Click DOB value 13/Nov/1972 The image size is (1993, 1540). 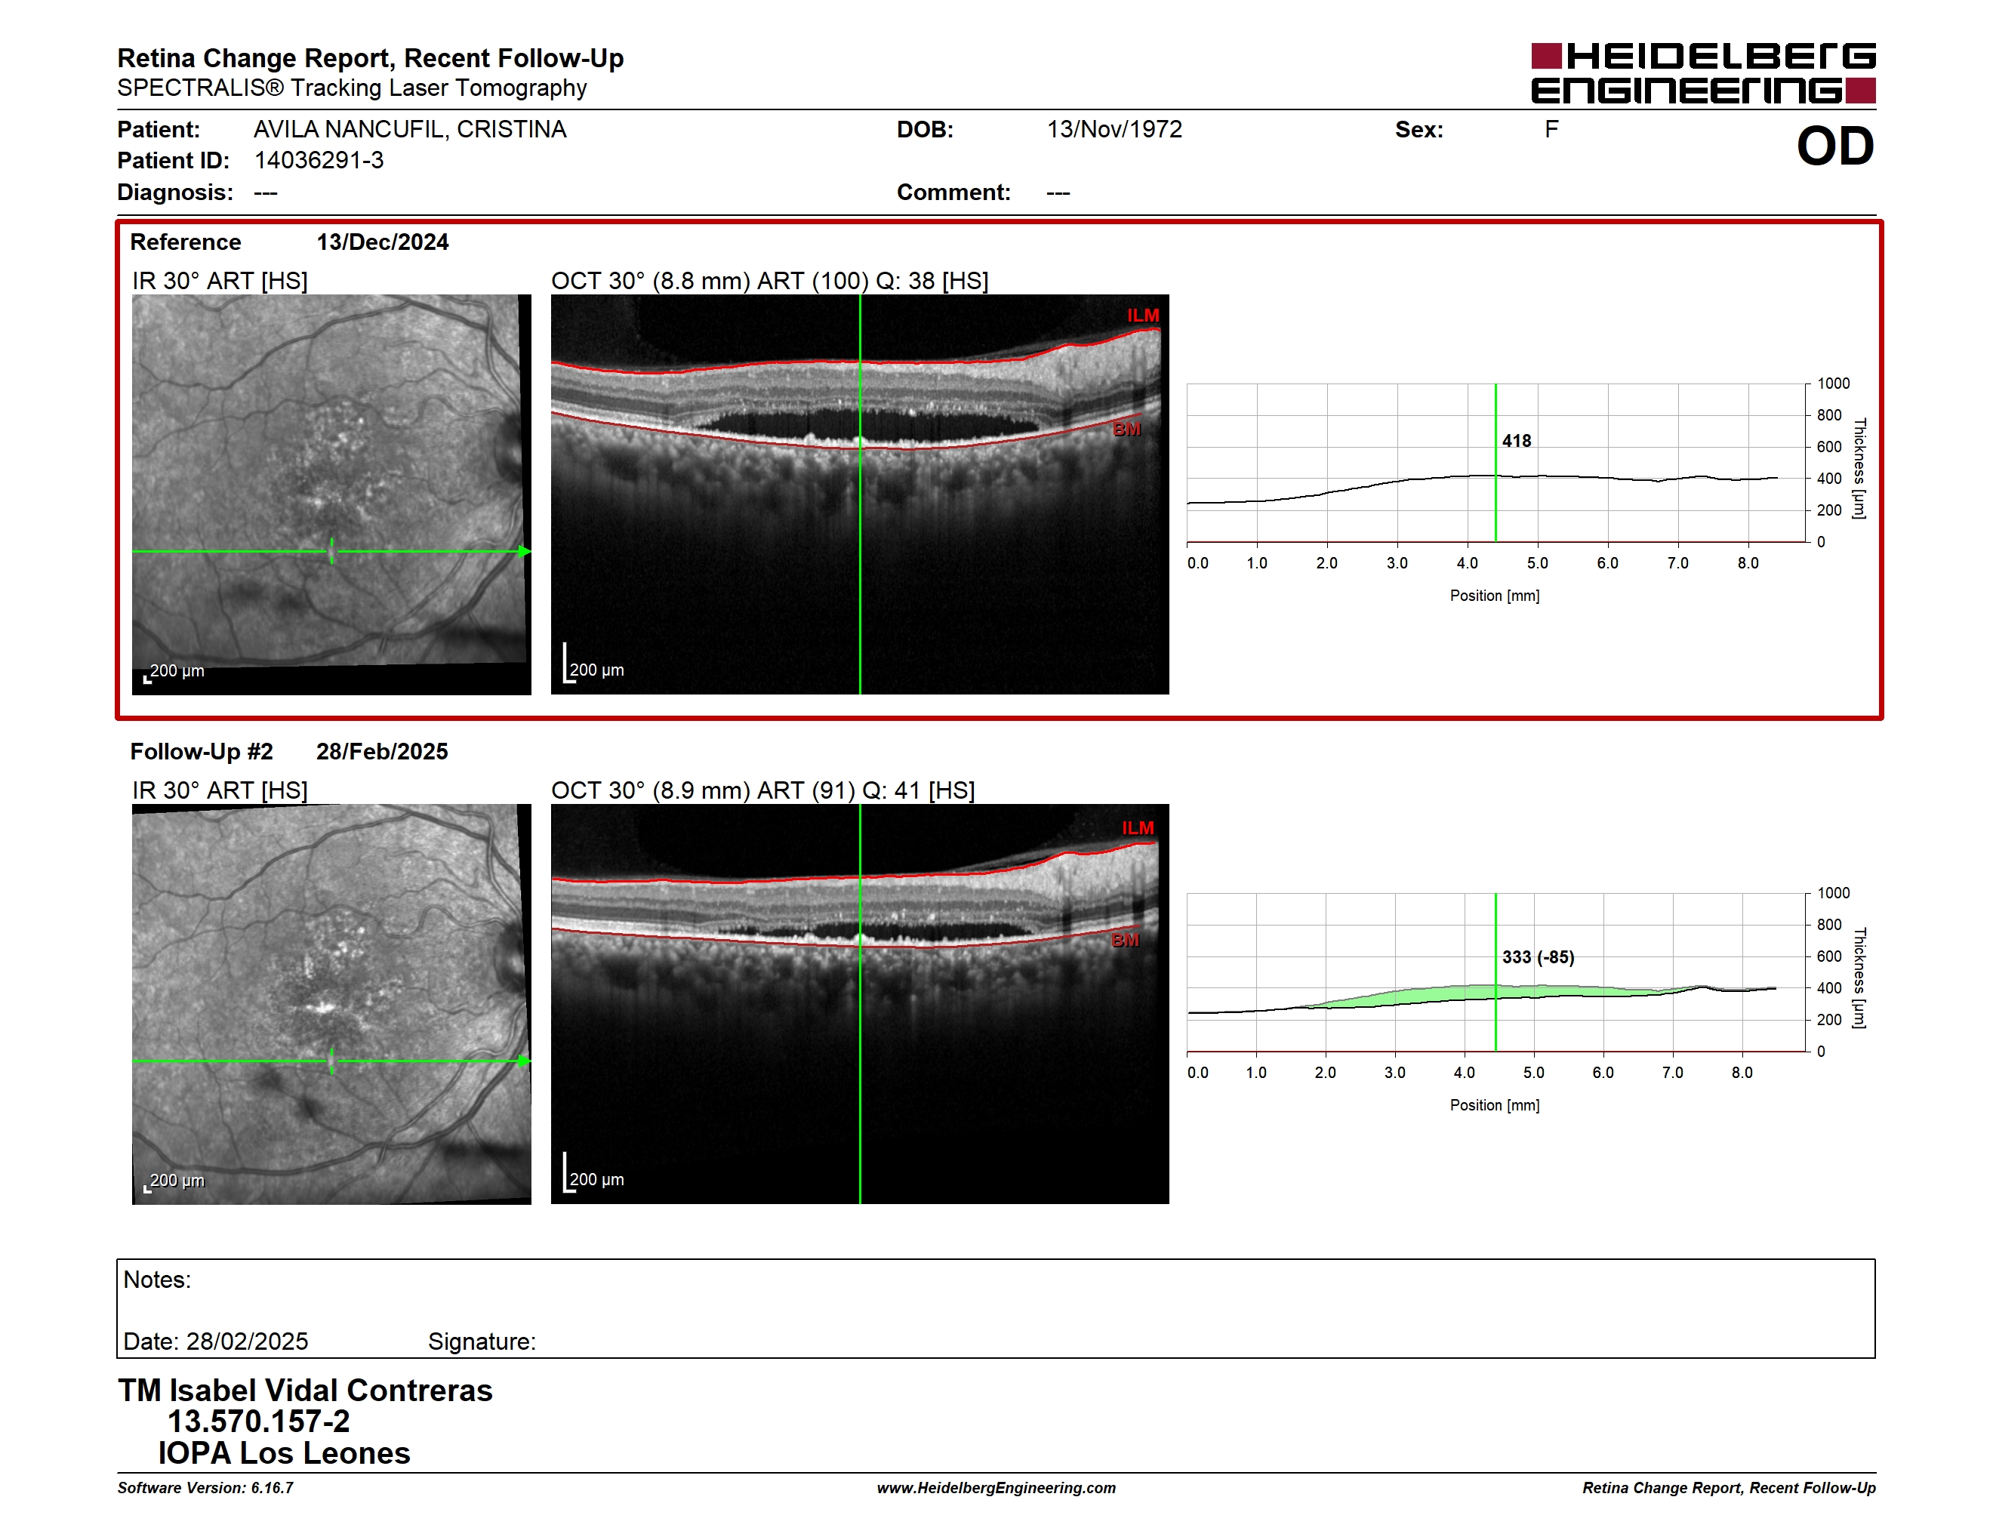tap(1114, 130)
